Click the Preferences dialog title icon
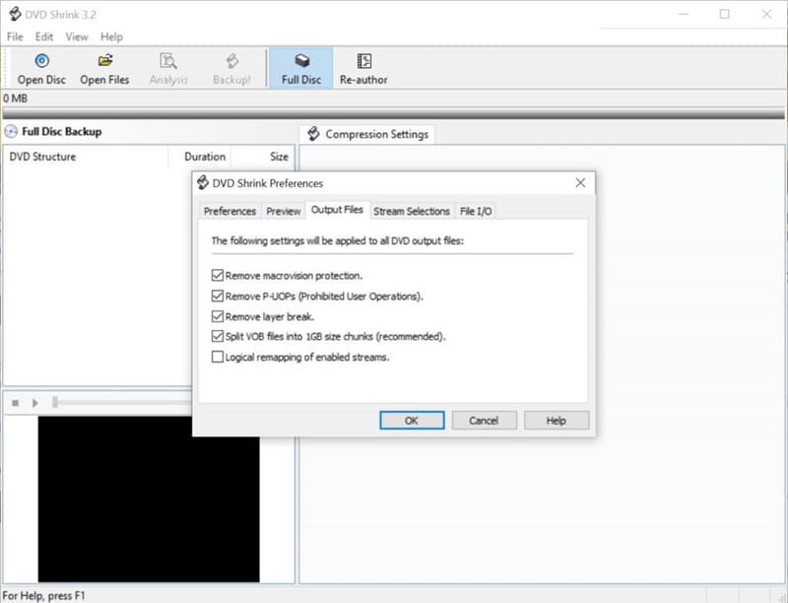788x603 pixels. (x=203, y=182)
